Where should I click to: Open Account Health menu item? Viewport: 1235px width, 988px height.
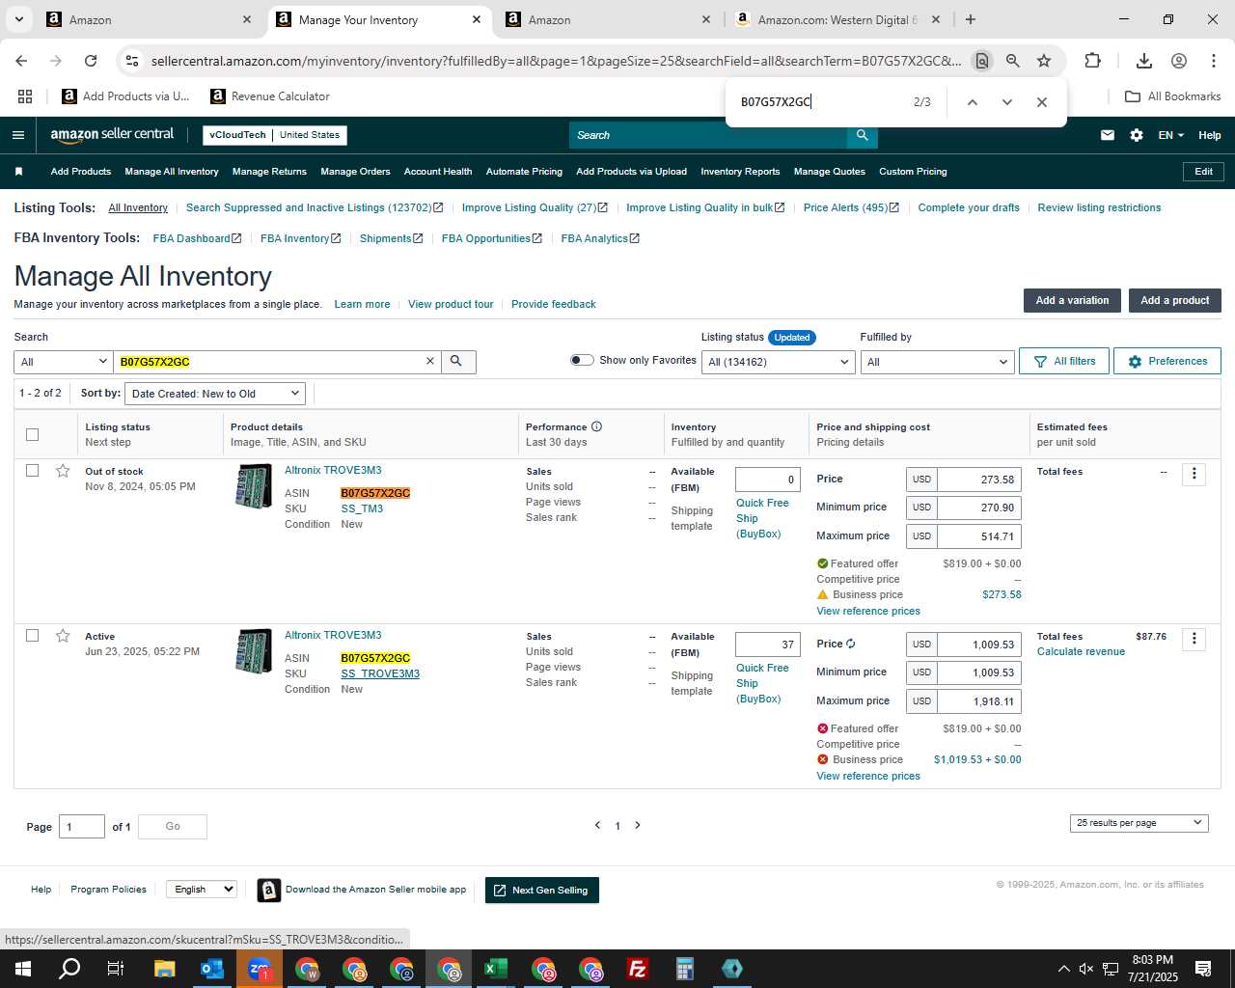click(438, 172)
